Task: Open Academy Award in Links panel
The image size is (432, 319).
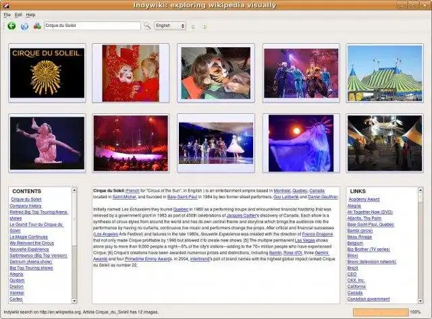Action: coord(364,199)
